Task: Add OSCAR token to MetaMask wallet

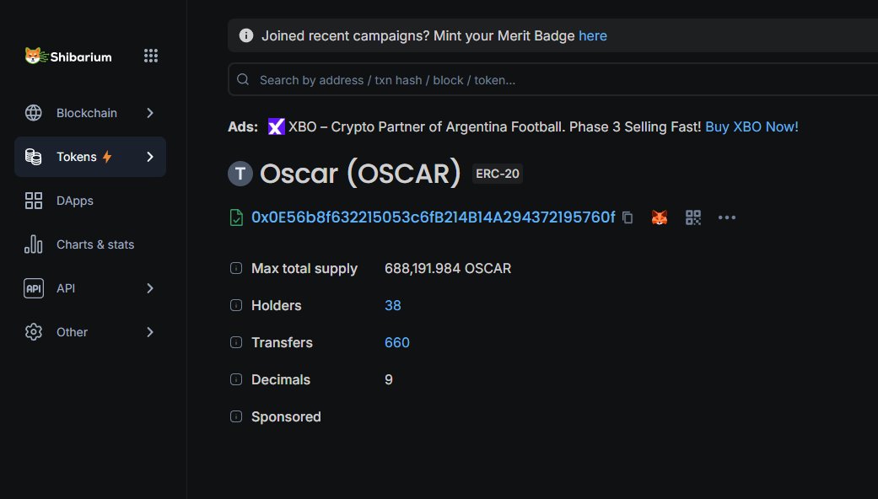Action: point(660,217)
